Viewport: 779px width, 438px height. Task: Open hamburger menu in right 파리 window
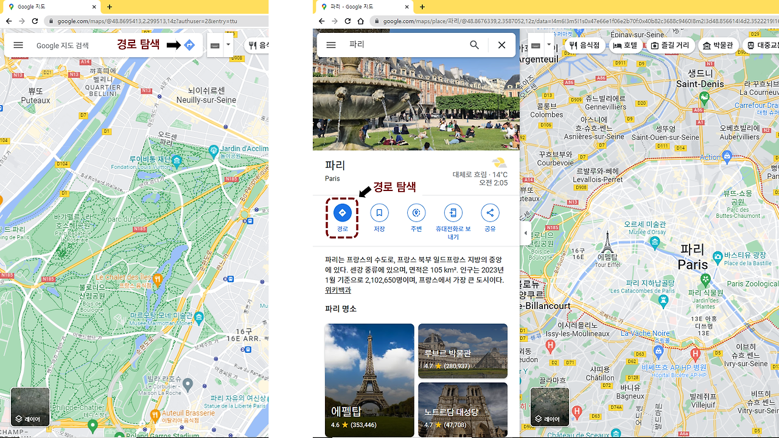[x=331, y=45]
